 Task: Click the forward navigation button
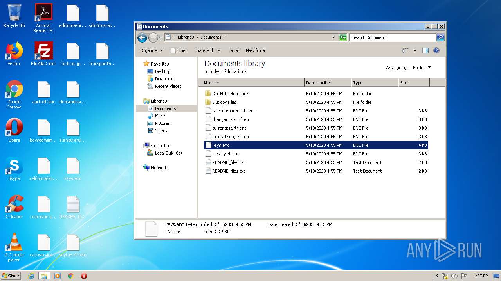click(153, 37)
